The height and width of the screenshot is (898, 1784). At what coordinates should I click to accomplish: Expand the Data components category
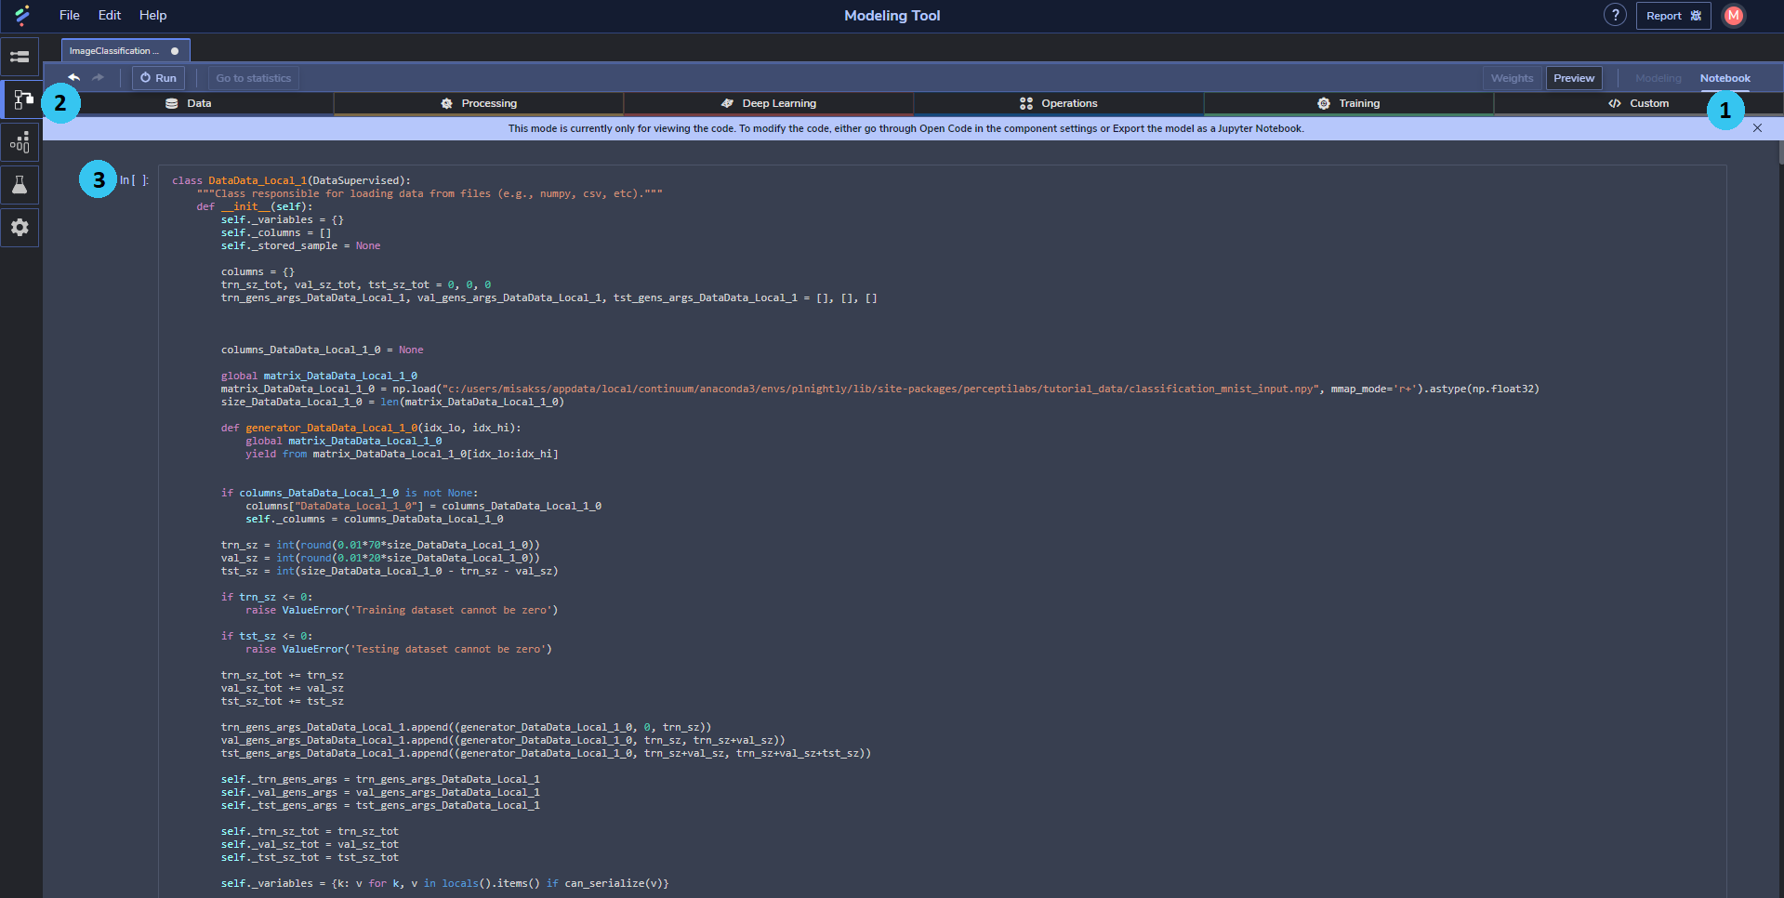click(x=189, y=103)
